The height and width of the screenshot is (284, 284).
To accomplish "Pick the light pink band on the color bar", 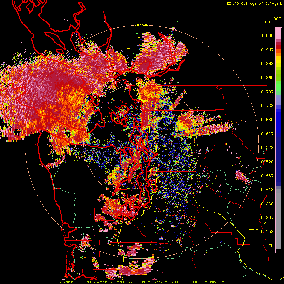I will (x=279, y=33).
